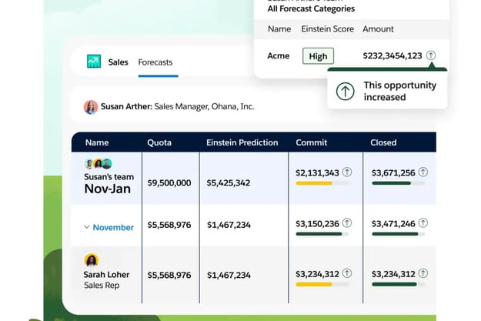Screen dimensions: 481x321
Task: Click the High Einstein Score badge
Action: point(318,56)
